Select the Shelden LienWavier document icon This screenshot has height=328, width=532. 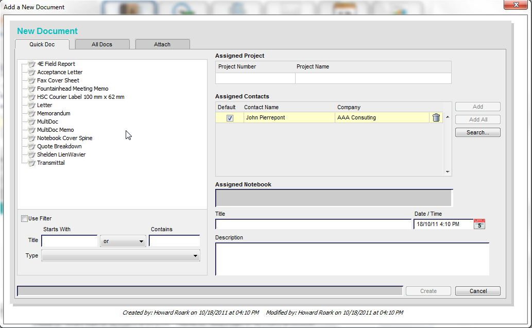(31, 154)
